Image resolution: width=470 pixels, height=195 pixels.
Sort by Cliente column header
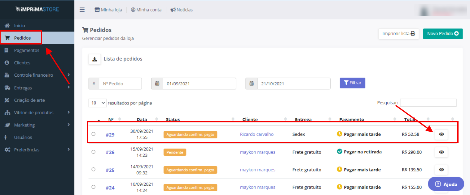(250, 119)
